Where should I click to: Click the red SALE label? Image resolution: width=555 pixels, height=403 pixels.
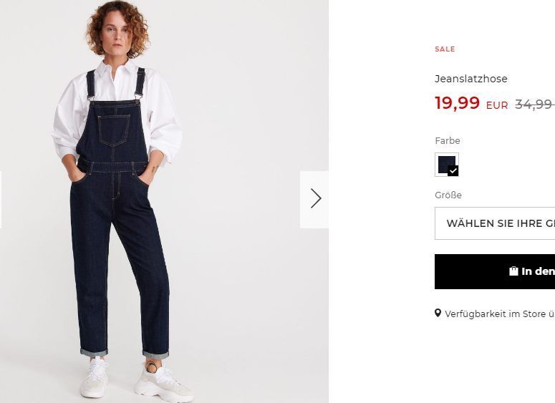point(445,49)
